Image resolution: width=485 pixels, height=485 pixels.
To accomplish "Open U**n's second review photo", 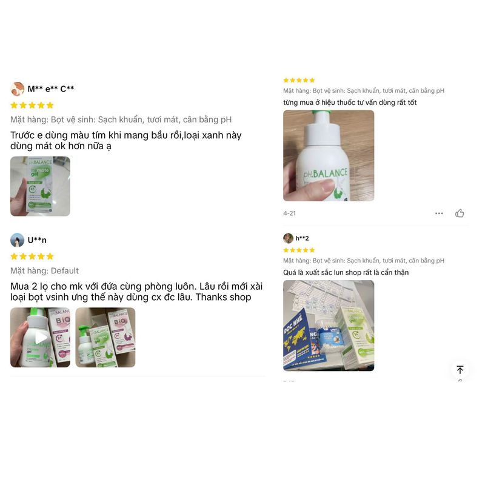I will pos(105,338).
